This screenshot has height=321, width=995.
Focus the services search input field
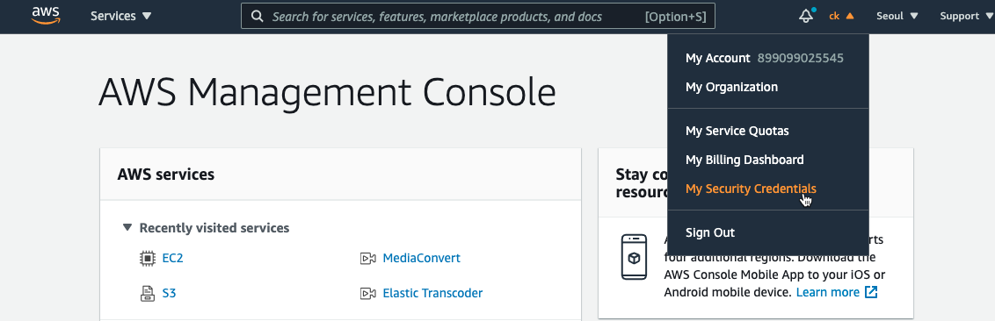[478, 16]
